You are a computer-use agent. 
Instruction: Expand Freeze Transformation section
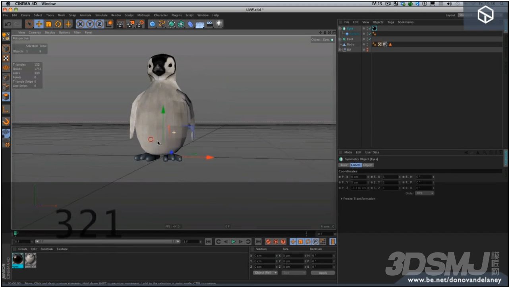(x=358, y=198)
